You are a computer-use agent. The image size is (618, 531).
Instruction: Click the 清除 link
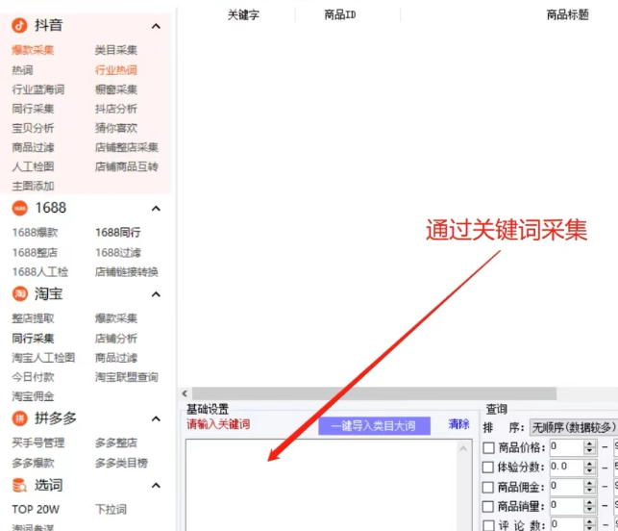pyautogui.click(x=458, y=424)
